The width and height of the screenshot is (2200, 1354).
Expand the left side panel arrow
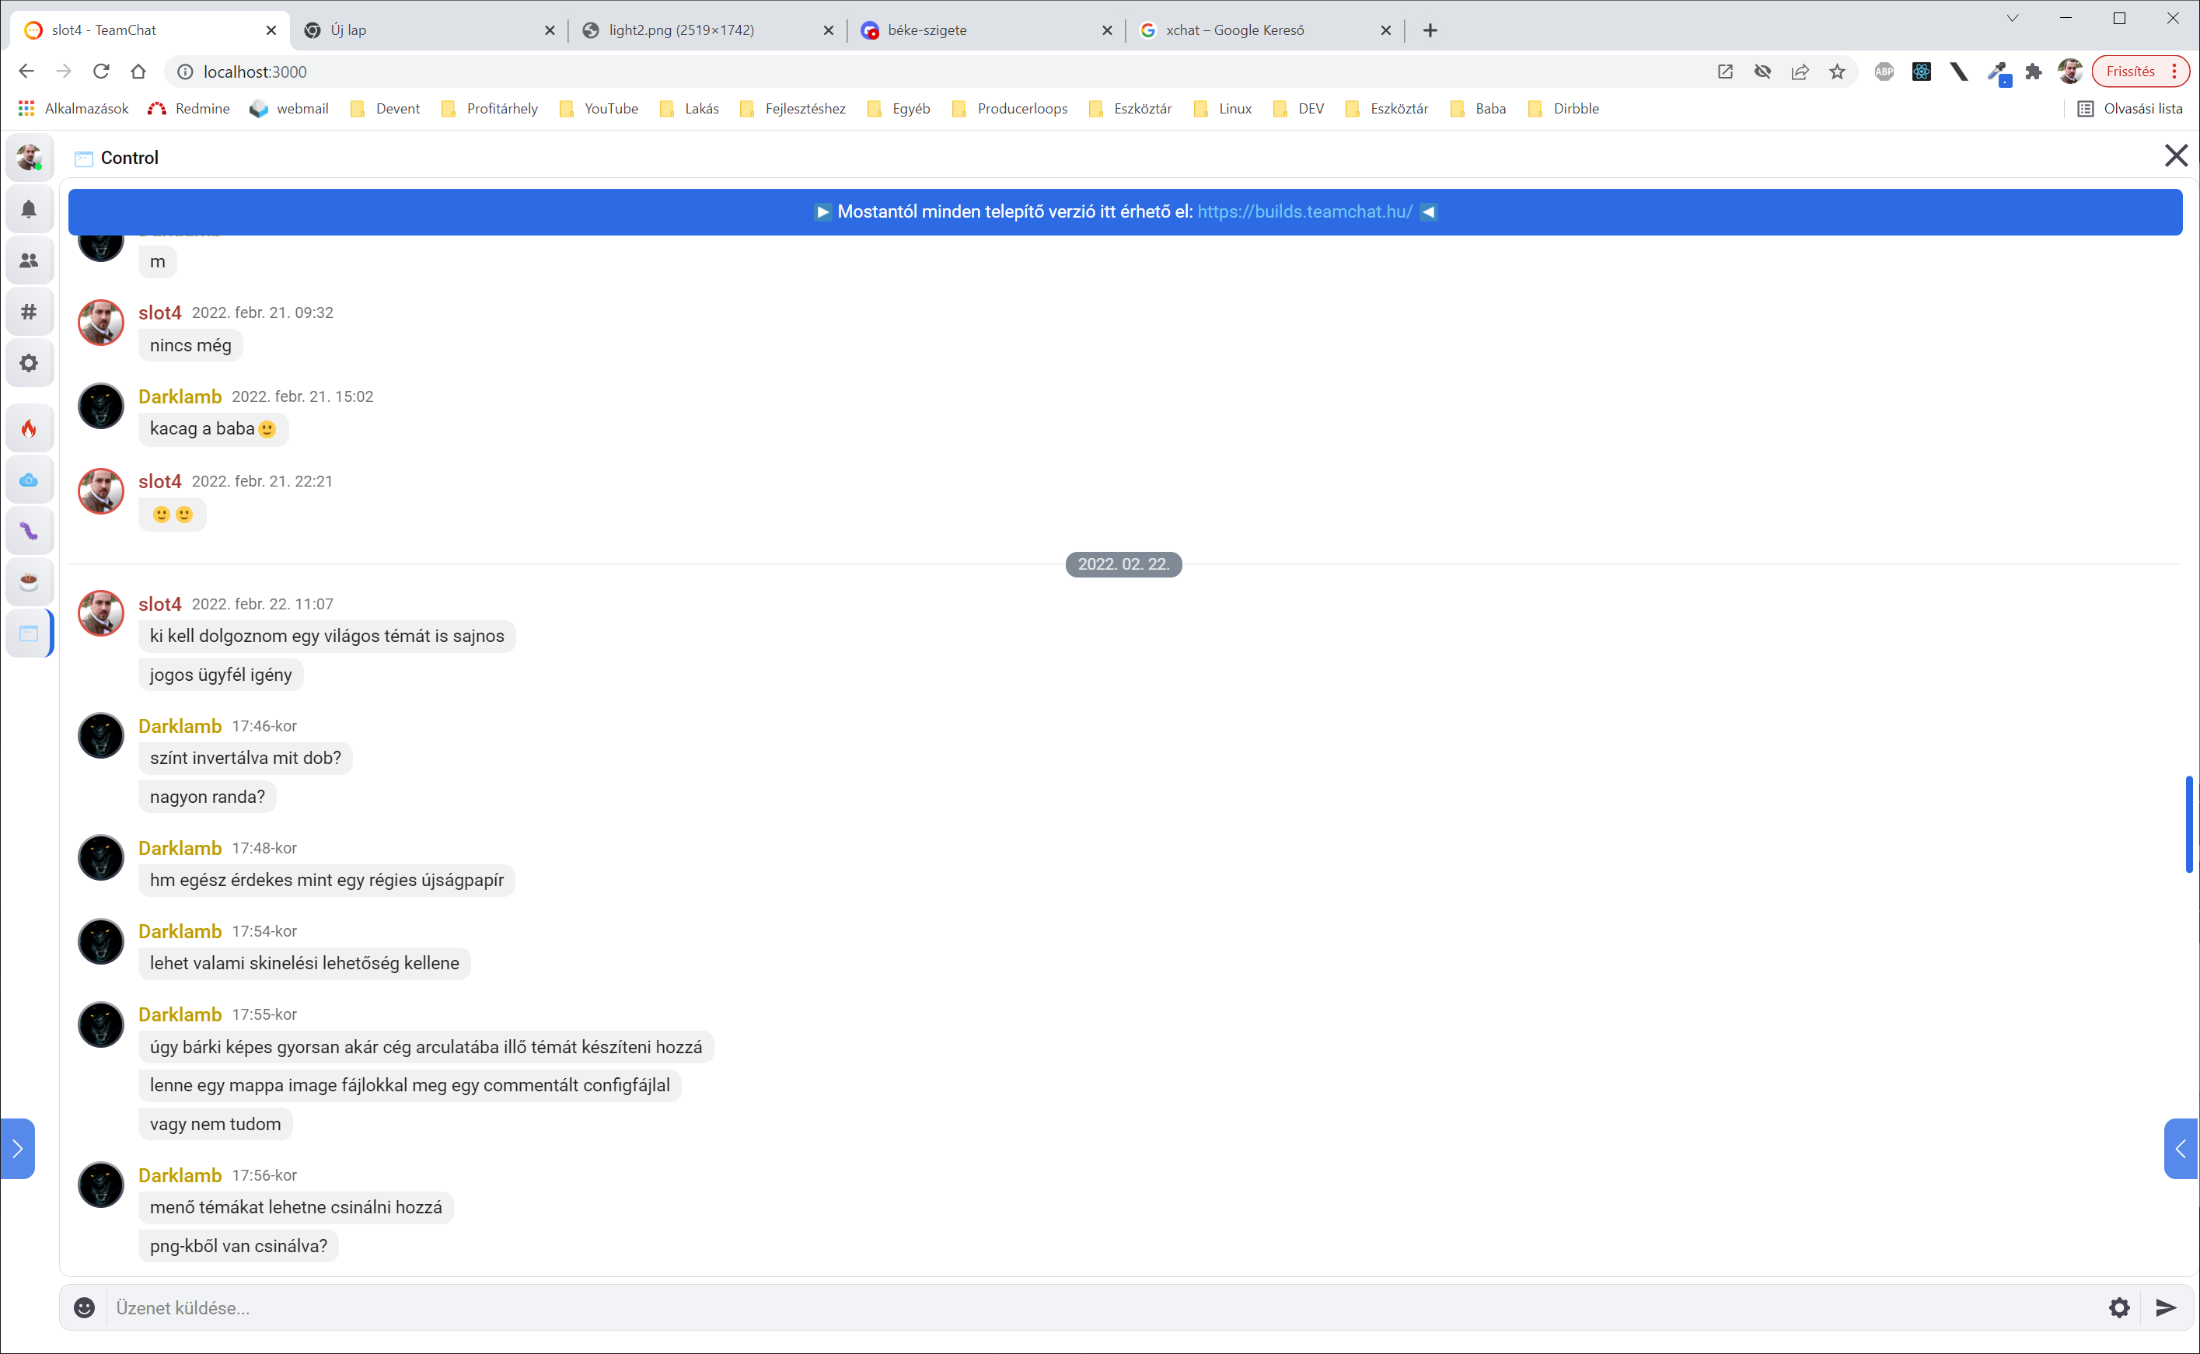(17, 1149)
